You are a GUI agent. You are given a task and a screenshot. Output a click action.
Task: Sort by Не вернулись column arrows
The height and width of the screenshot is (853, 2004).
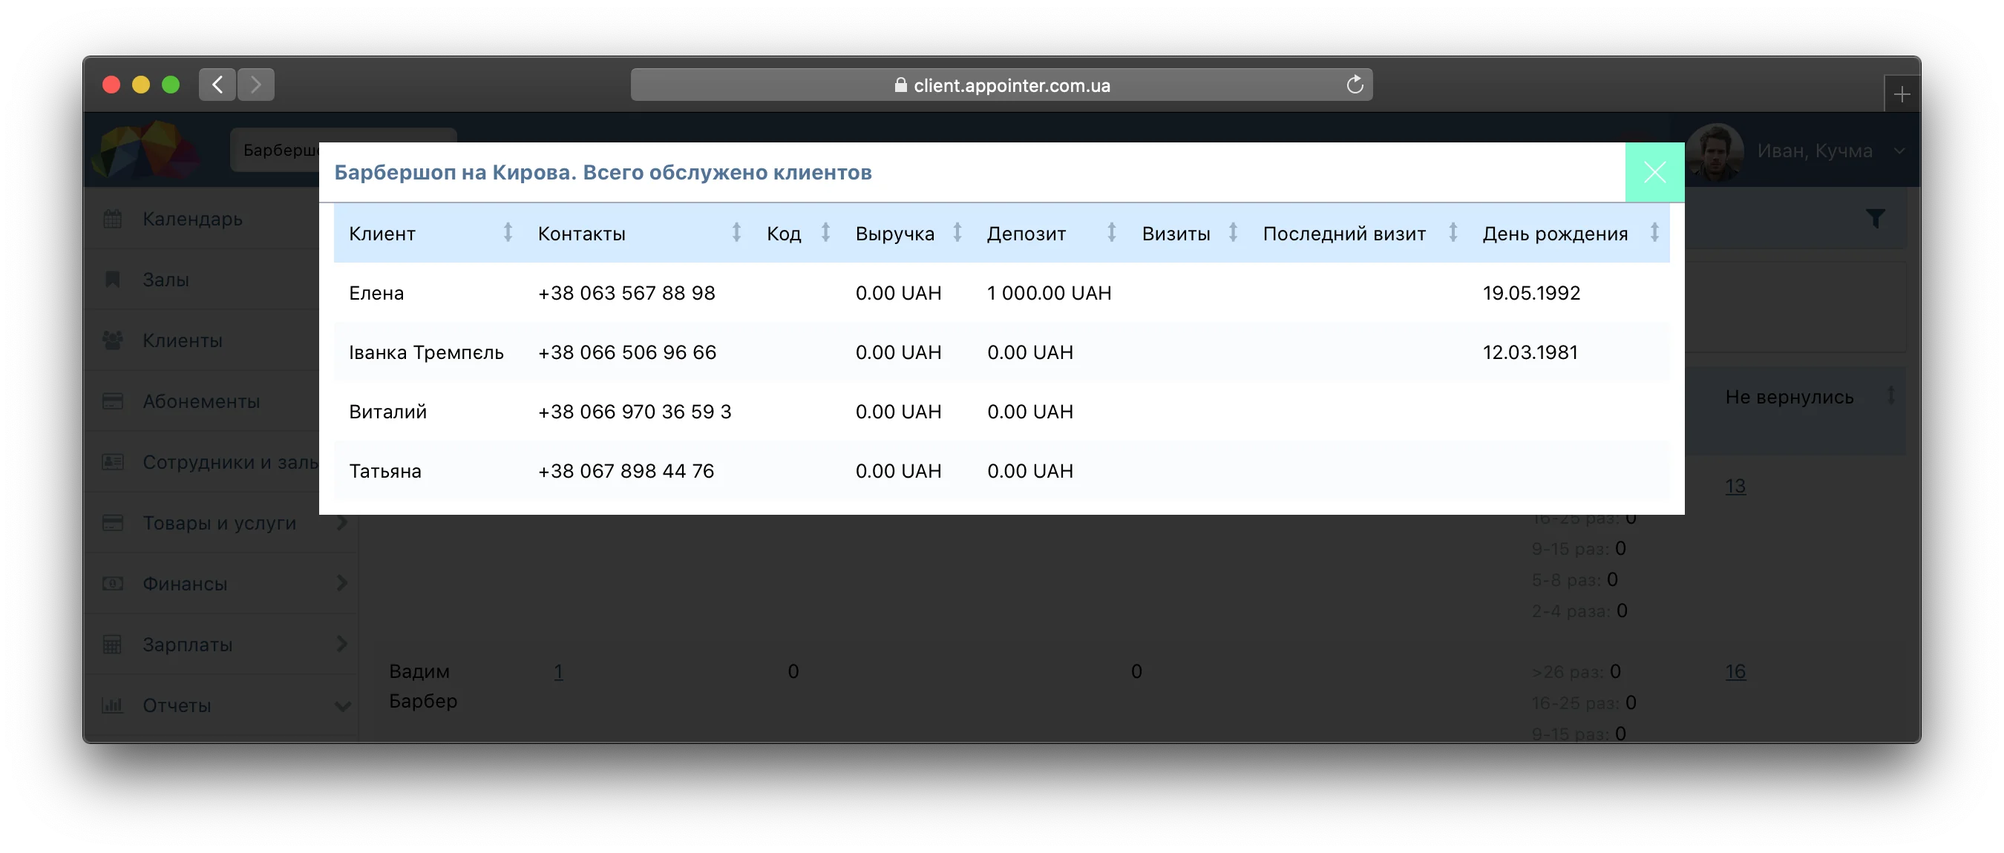click(1890, 396)
